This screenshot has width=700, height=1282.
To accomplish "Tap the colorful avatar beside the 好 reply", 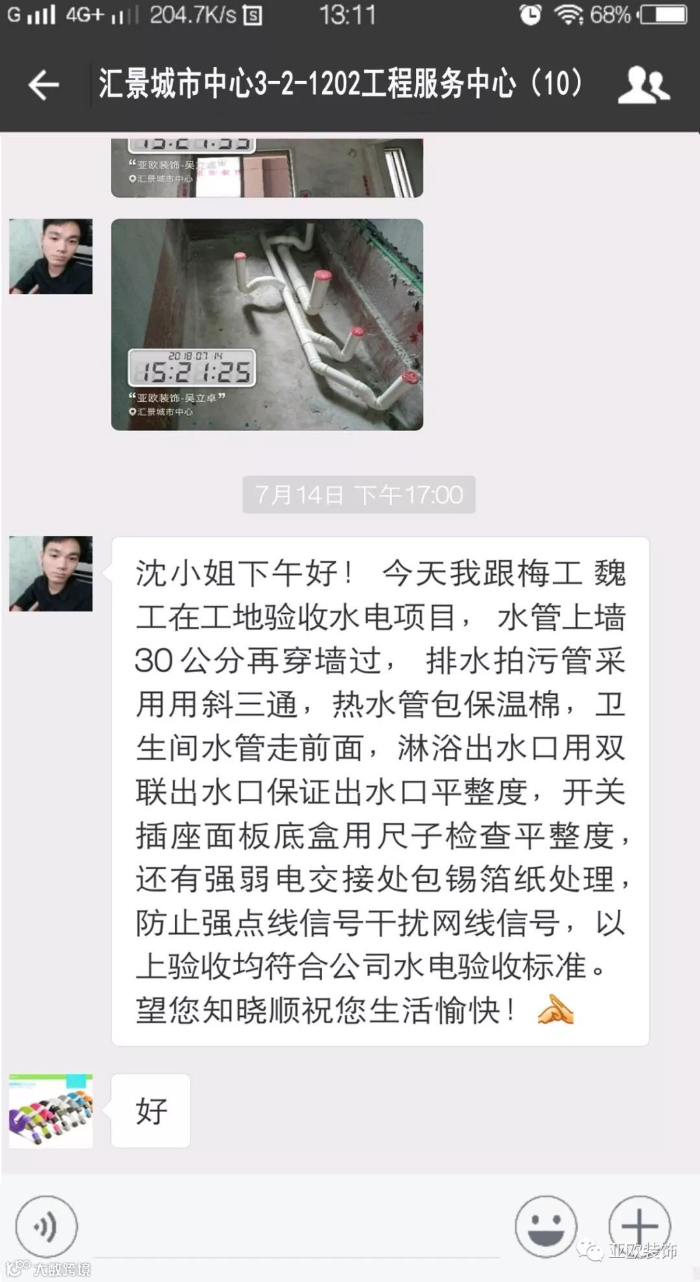I will (x=51, y=1111).
